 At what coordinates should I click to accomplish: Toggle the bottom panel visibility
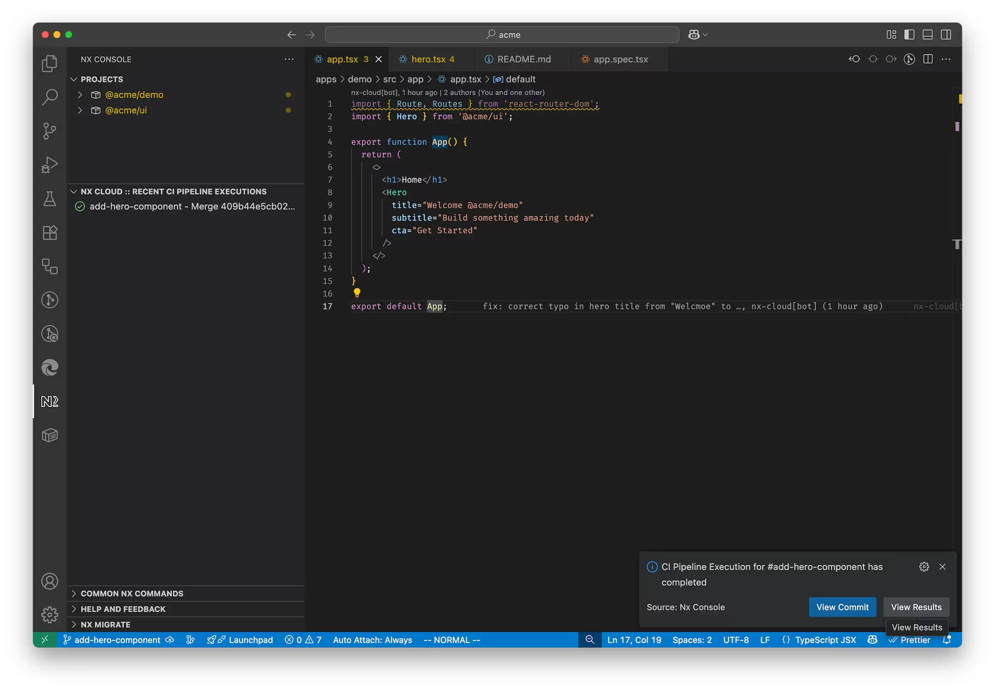tap(928, 34)
